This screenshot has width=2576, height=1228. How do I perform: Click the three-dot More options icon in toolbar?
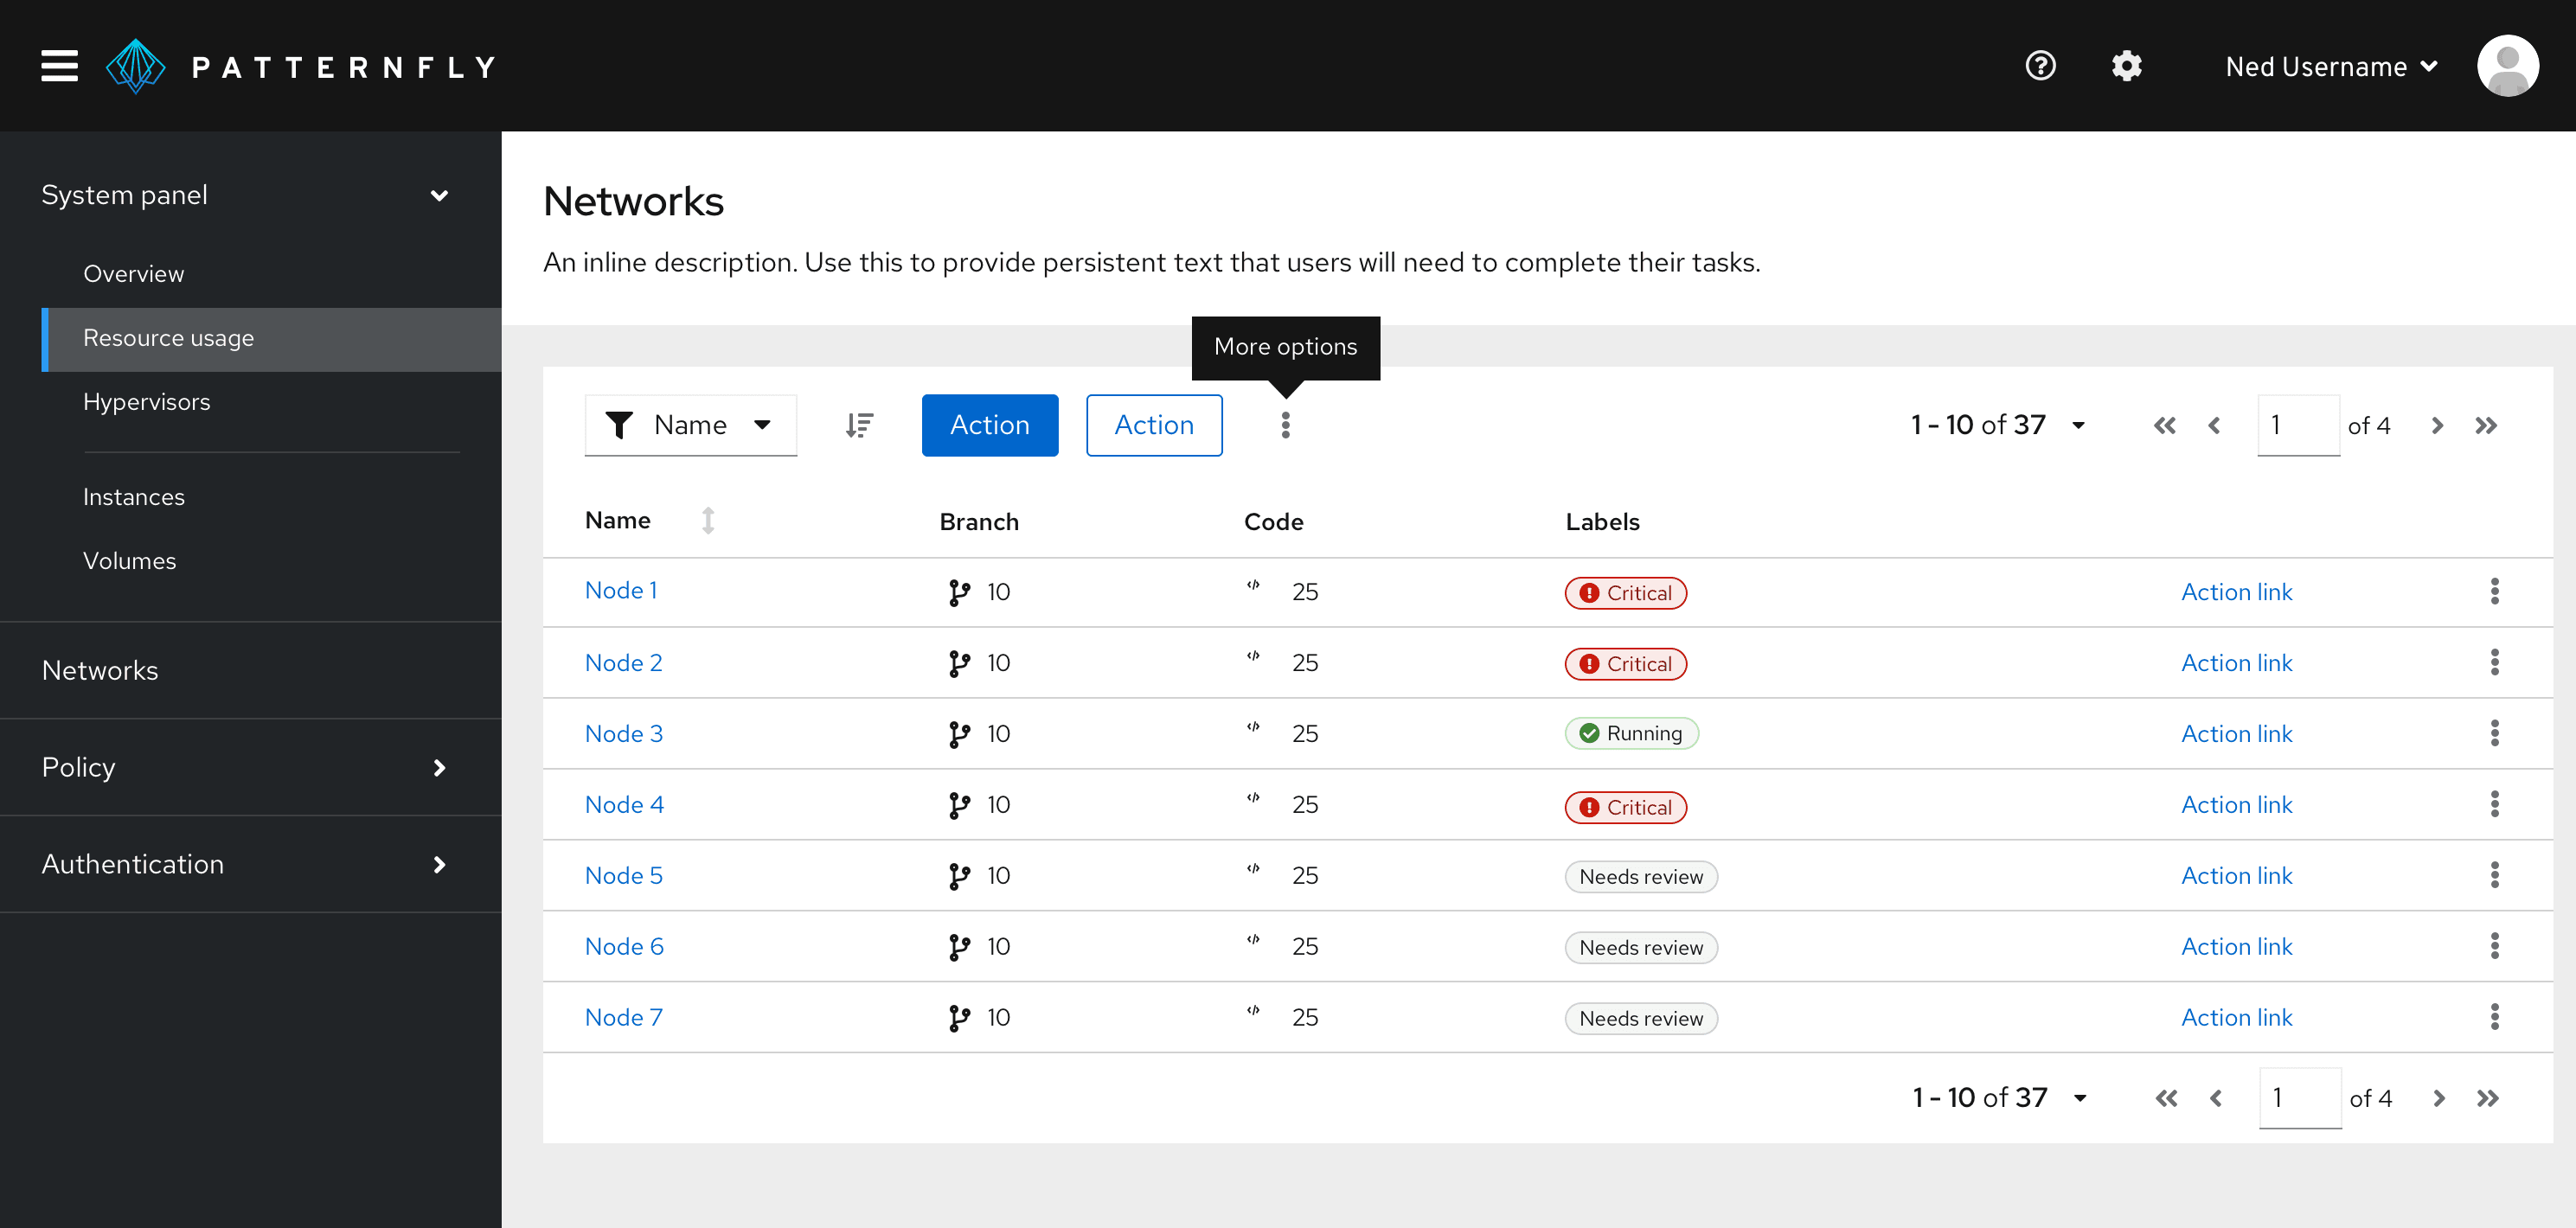tap(1285, 425)
